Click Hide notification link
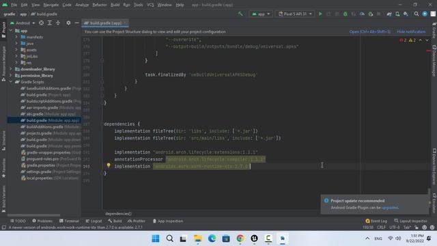The image size is (437, 246). click(411, 31)
